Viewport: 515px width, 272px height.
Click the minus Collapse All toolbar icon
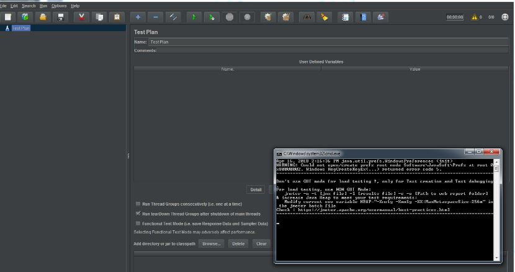click(x=156, y=17)
